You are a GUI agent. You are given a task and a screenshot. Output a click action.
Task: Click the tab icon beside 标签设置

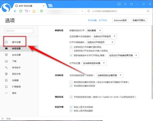[x=6, y=48]
